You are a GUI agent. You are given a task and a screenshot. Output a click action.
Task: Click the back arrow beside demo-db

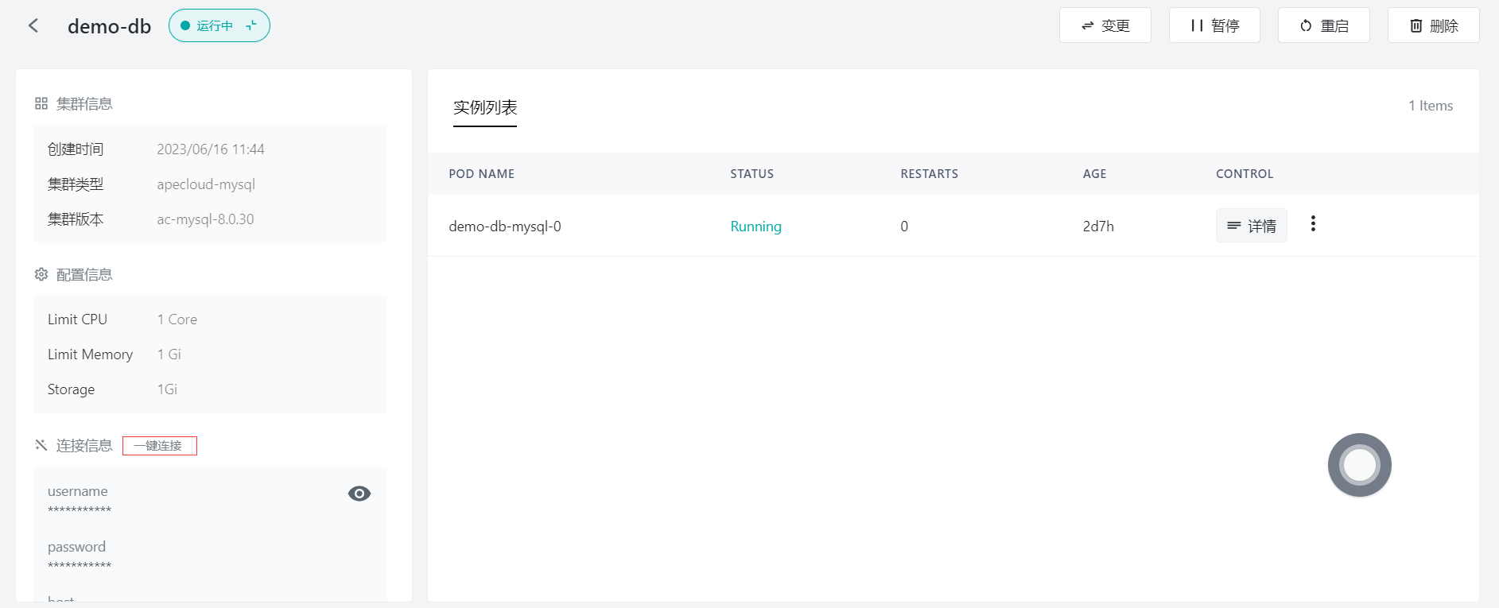coord(33,25)
